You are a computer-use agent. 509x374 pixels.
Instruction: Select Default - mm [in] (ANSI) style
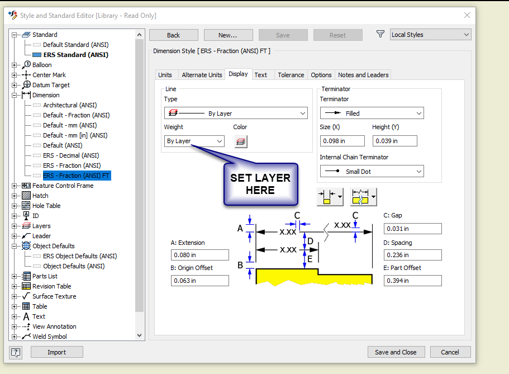point(75,135)
